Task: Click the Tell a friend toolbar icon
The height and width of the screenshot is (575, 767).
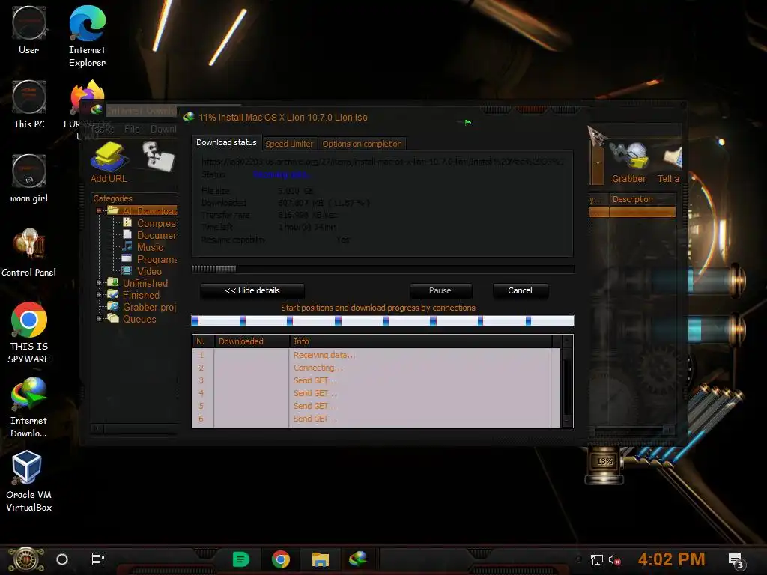Action: coord(670,162)
